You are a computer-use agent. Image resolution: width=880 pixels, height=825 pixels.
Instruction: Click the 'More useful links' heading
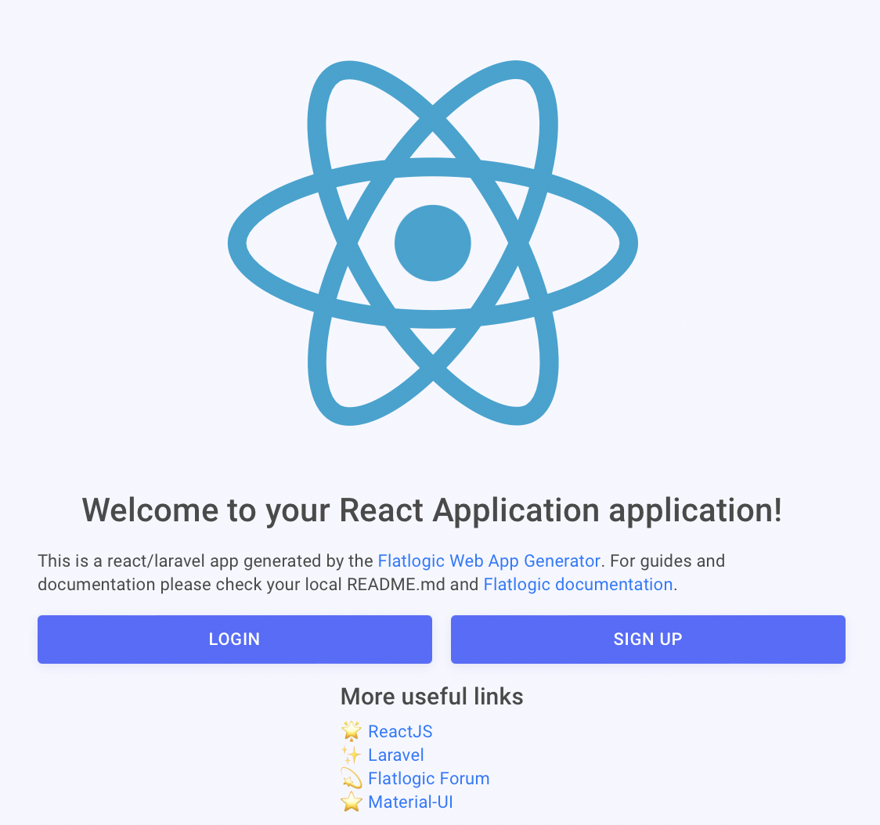click(x=432, y=697)
